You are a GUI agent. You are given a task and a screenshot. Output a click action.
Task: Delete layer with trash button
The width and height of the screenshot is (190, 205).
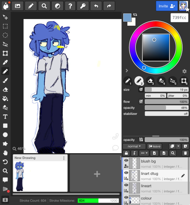click(x=185, y=153)
